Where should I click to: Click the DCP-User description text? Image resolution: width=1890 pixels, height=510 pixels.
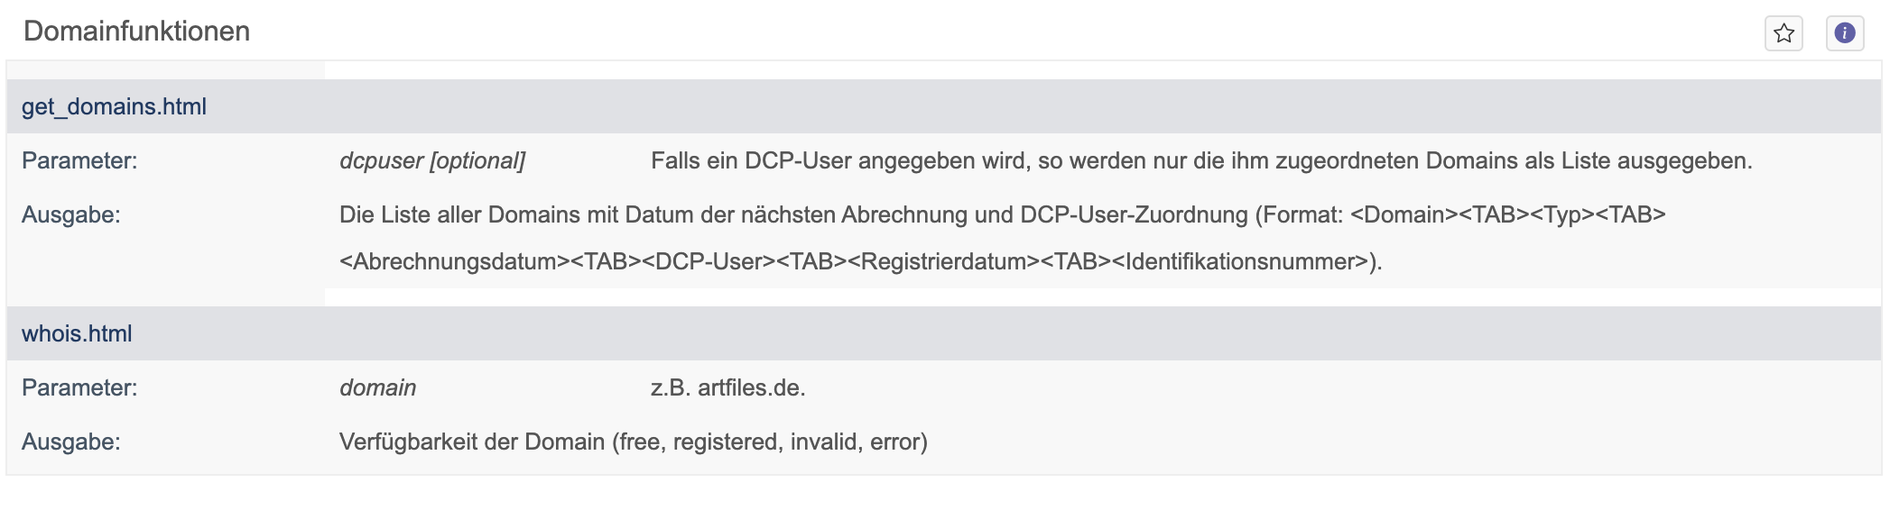click(1201, 160)
